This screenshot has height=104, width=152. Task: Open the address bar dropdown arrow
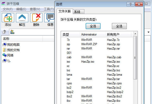click(148, 32)
